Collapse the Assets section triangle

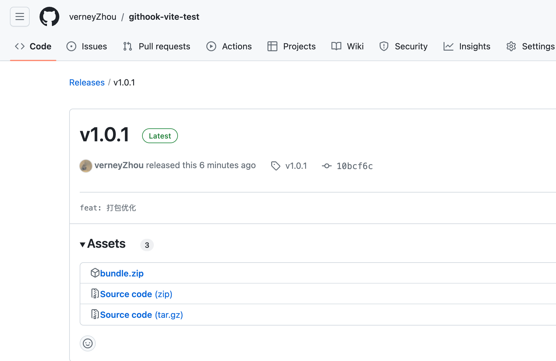tap(82, 245)
